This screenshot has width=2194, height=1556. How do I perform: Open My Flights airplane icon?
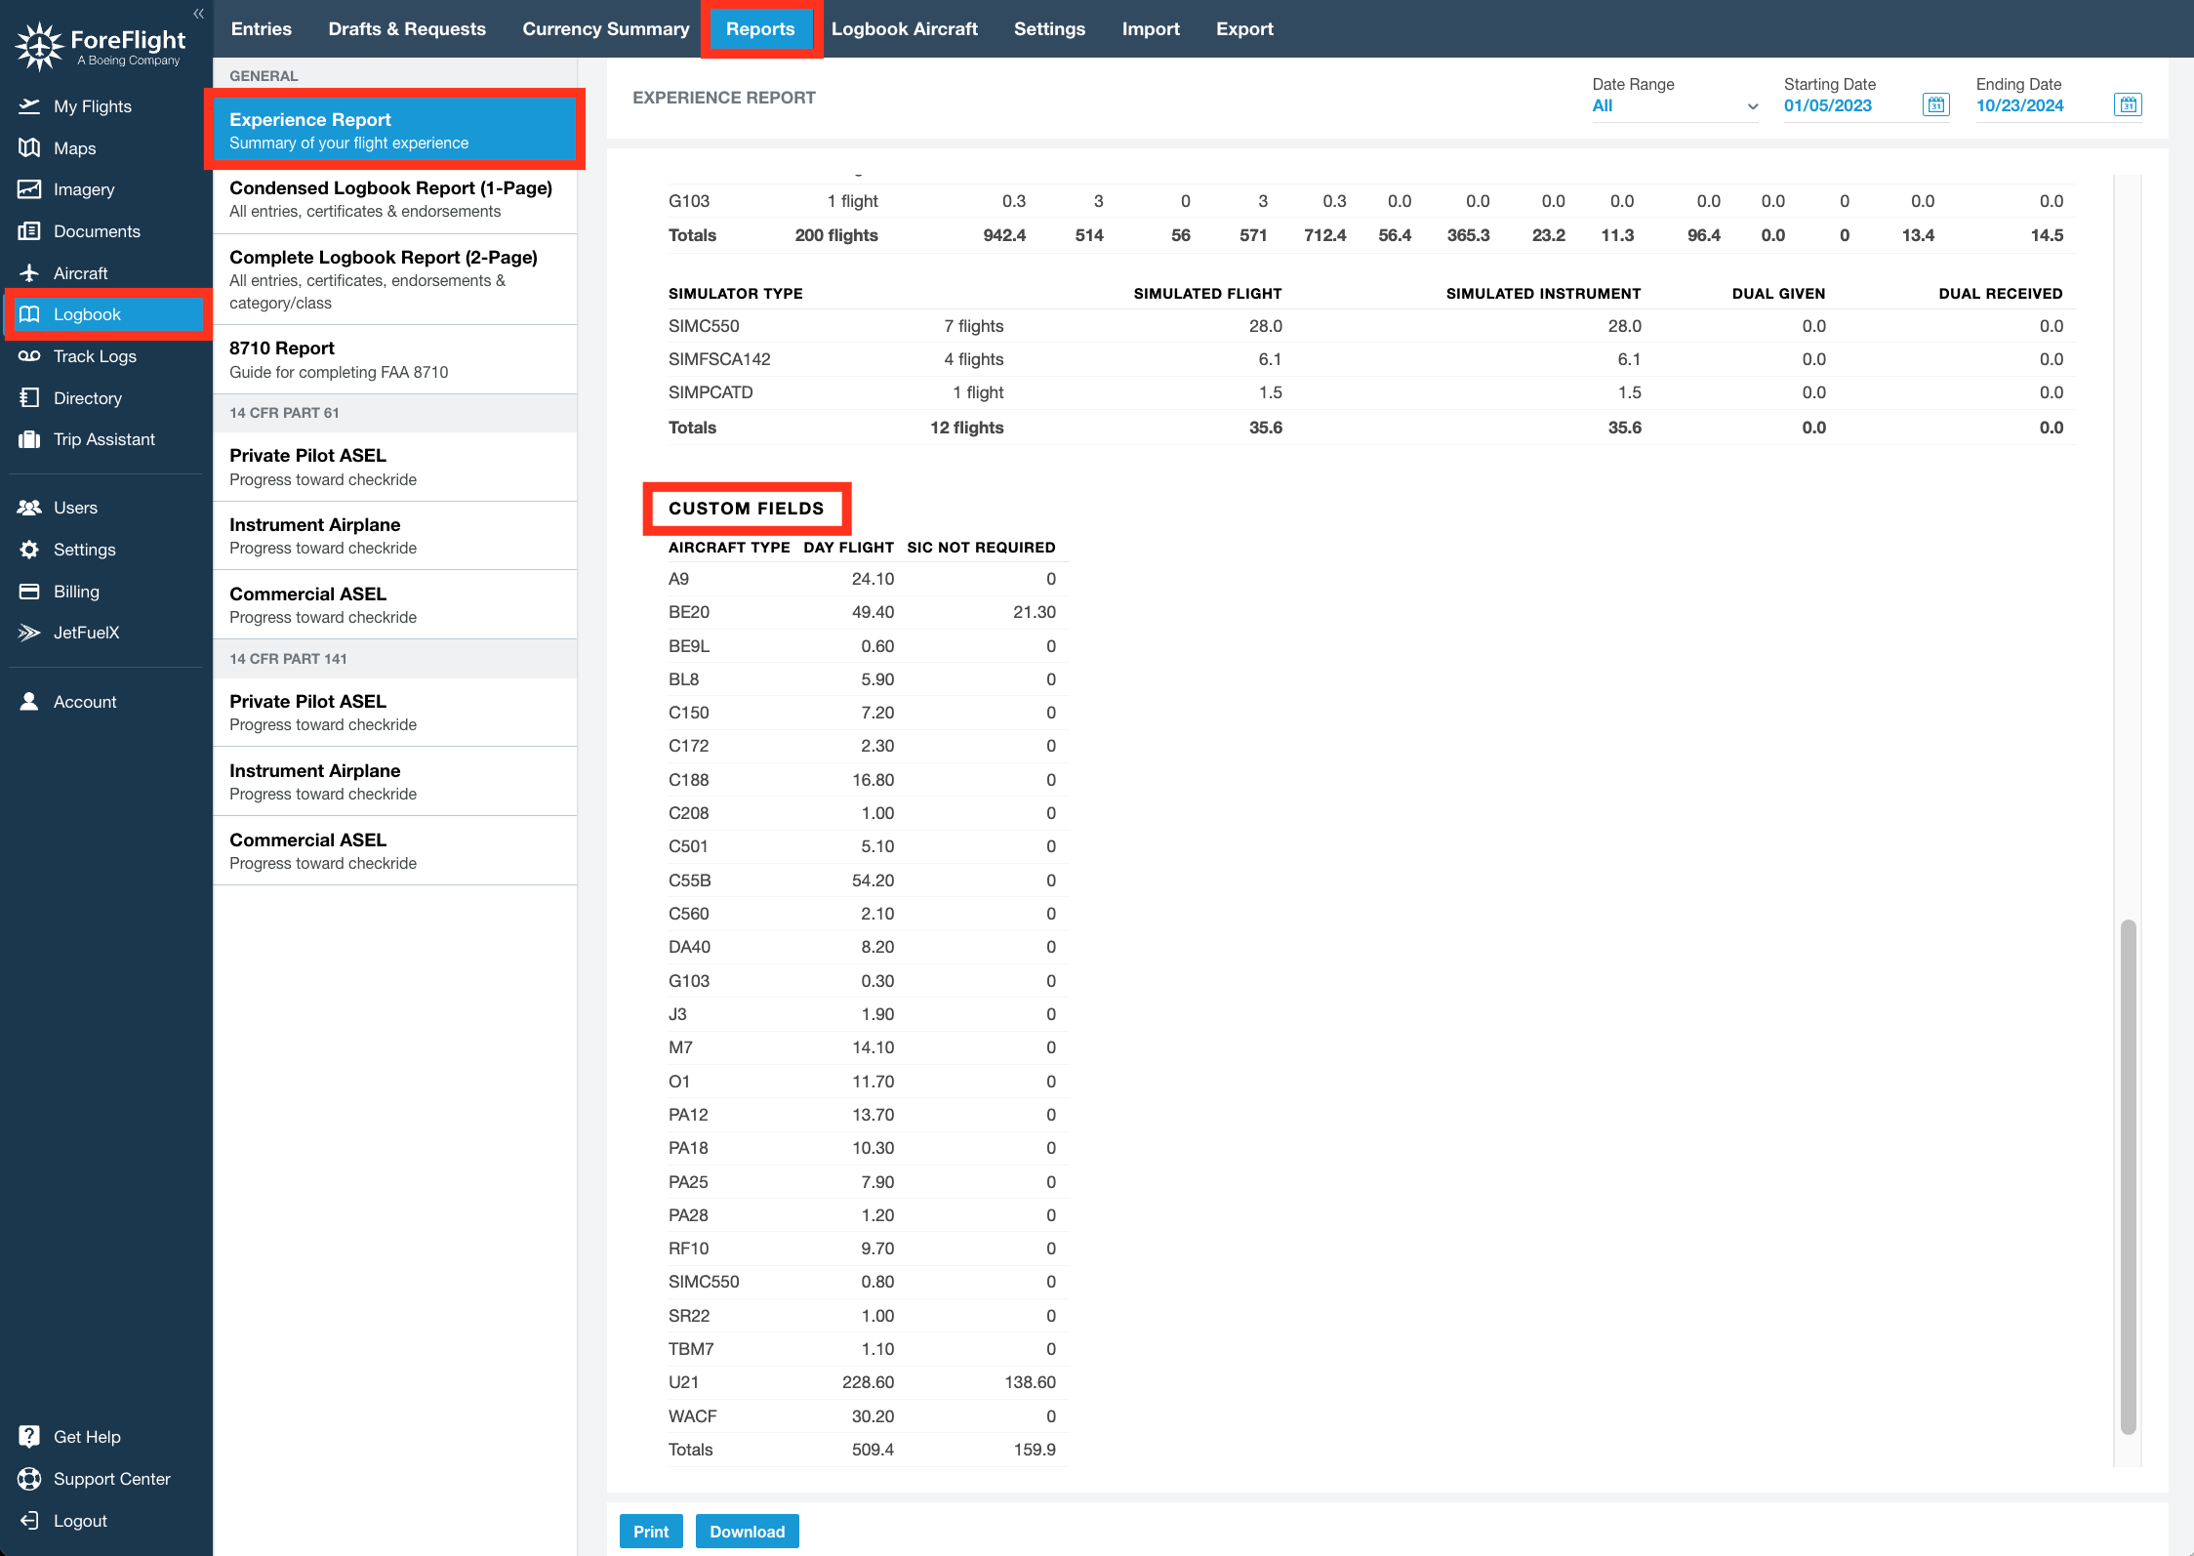[29, 105]
